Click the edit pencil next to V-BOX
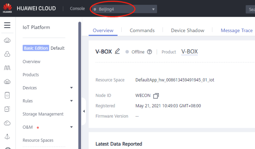The height and width of the screenshot is (149, 255). point(117,51)
